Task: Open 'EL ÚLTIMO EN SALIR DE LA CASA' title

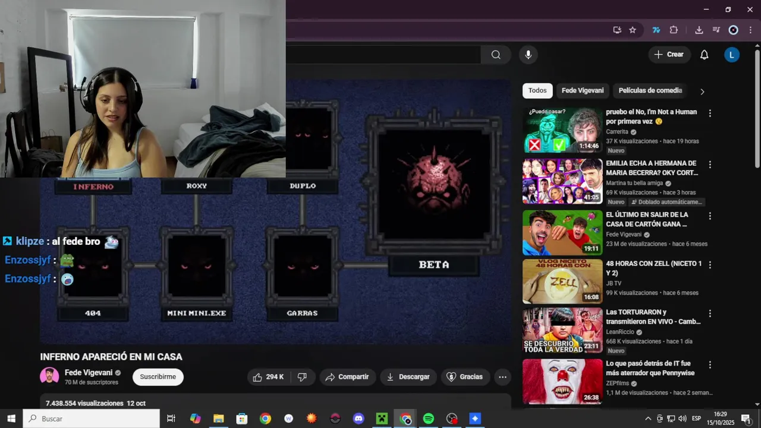Action: (x=647, y=219)
